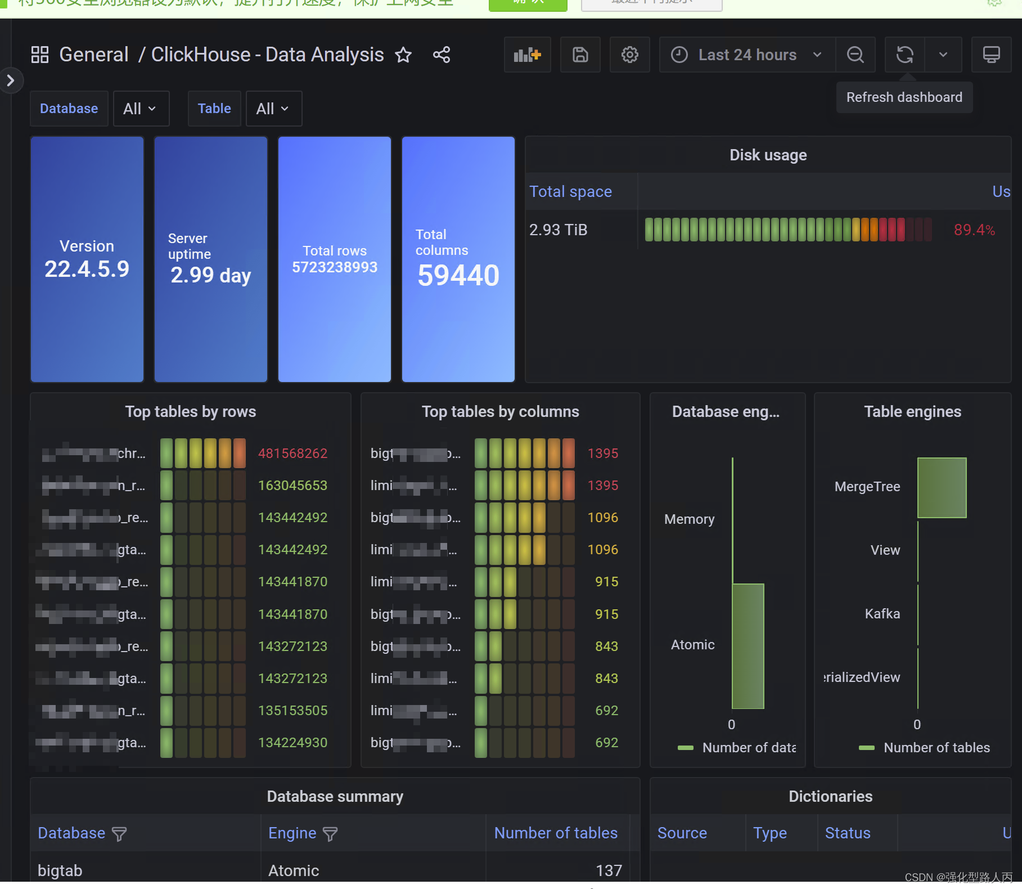
Task: Toggle the Number of data legend series
Action: (748, 747)
